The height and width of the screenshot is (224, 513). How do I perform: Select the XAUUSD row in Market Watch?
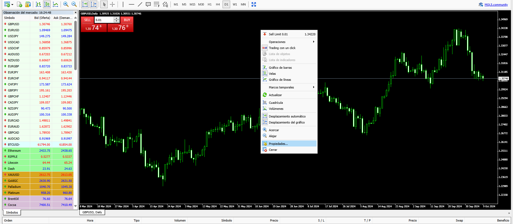[38, 175]
